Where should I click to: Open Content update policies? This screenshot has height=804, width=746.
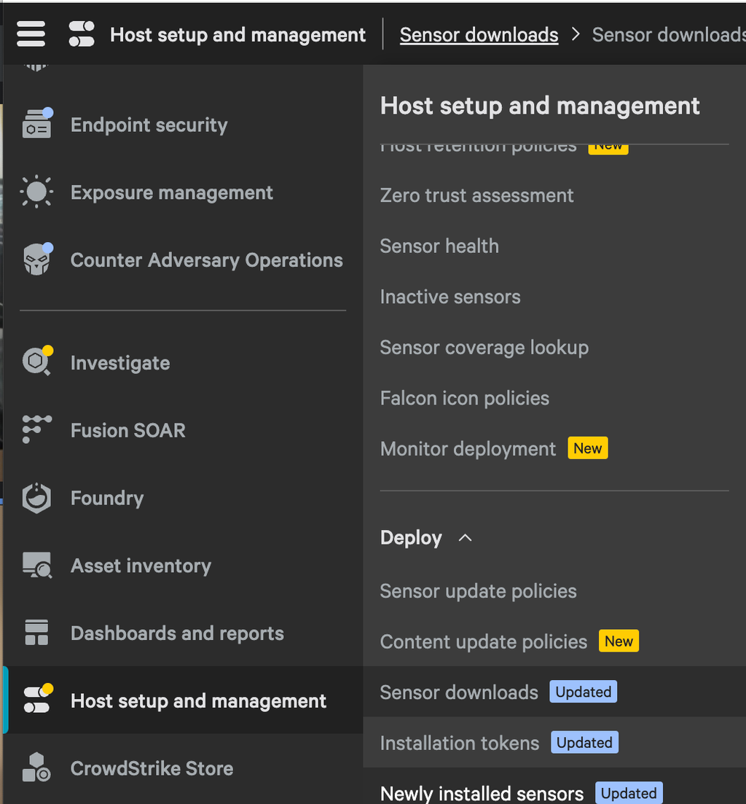pos(484,641)
